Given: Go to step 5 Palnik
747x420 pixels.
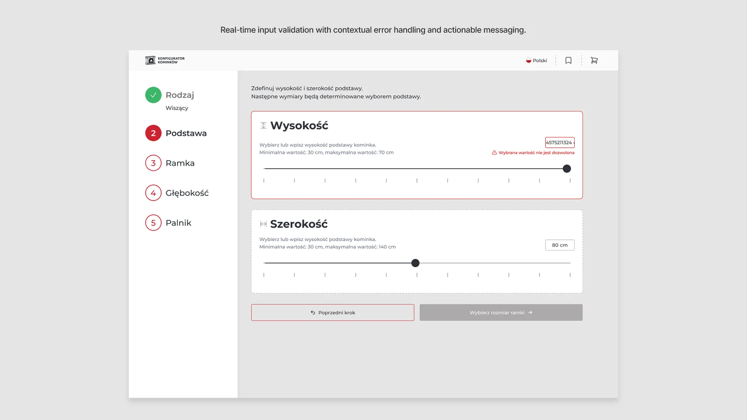Looking at the screenshot, I should (178, 223).
